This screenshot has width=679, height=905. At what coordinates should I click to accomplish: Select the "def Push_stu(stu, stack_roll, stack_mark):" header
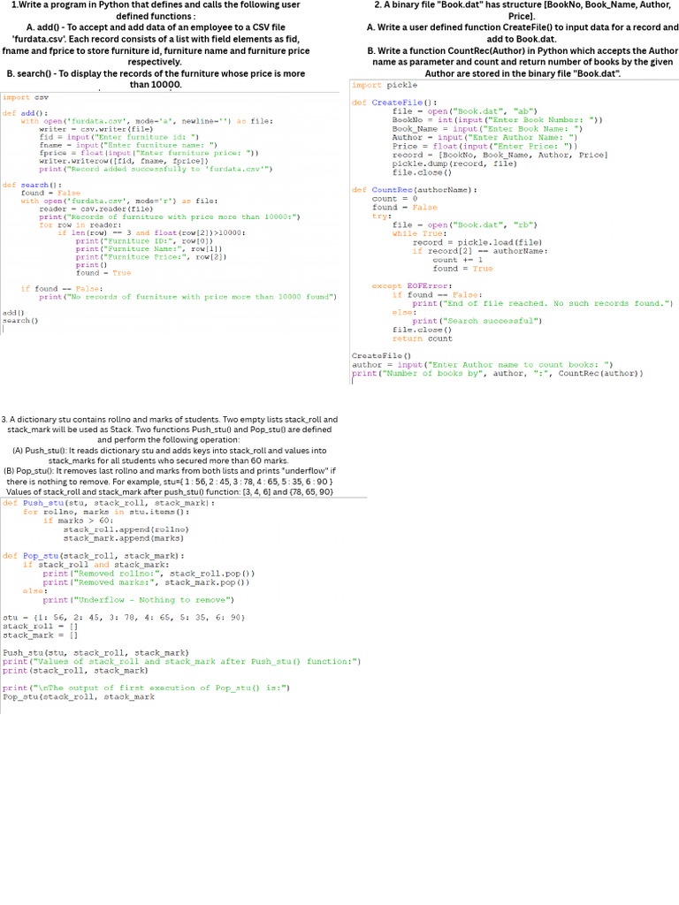pyautogui.click(x=109, y=503)
